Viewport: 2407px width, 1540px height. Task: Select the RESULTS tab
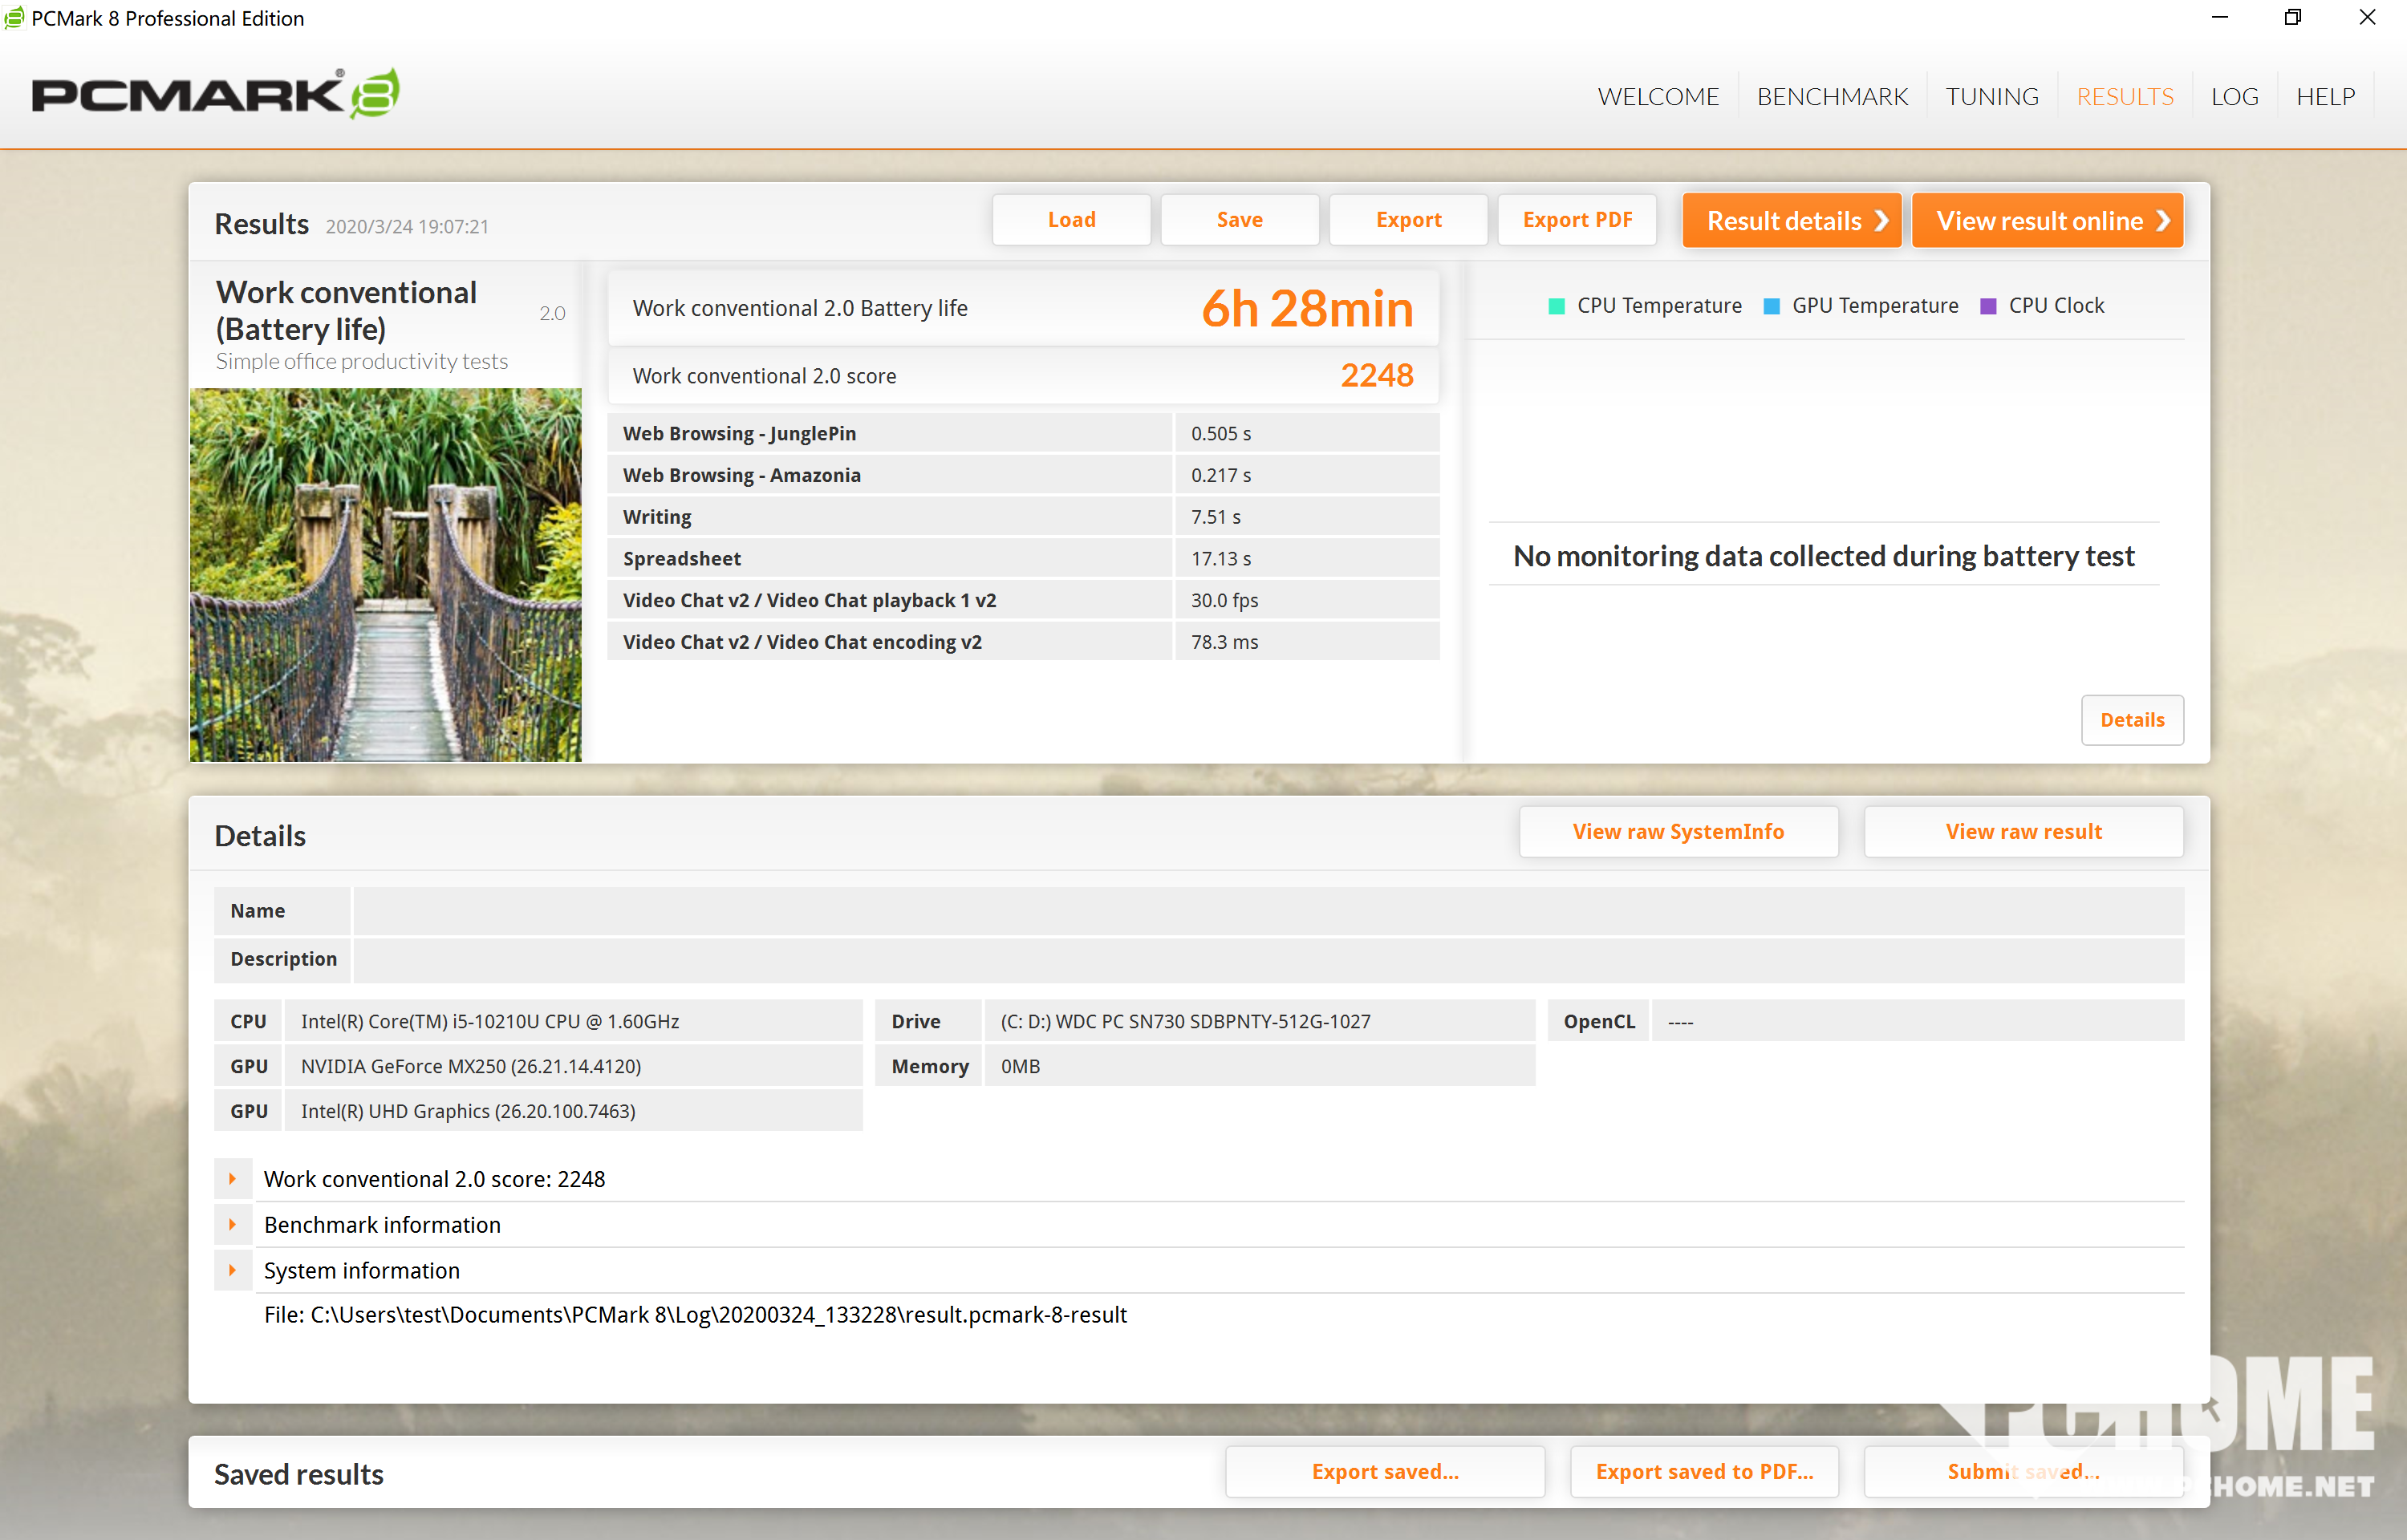2125,97
